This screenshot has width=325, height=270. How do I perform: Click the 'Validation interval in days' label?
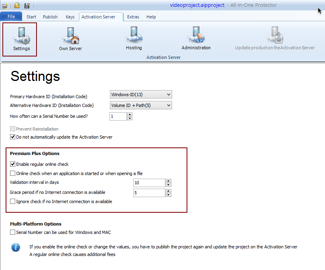pos(34,182)
